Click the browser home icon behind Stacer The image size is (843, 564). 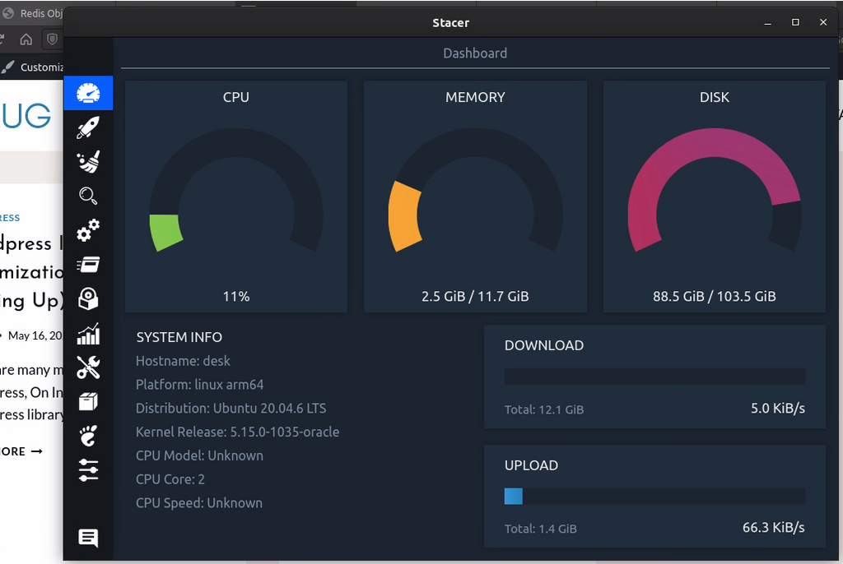click(x=26, y=39)
